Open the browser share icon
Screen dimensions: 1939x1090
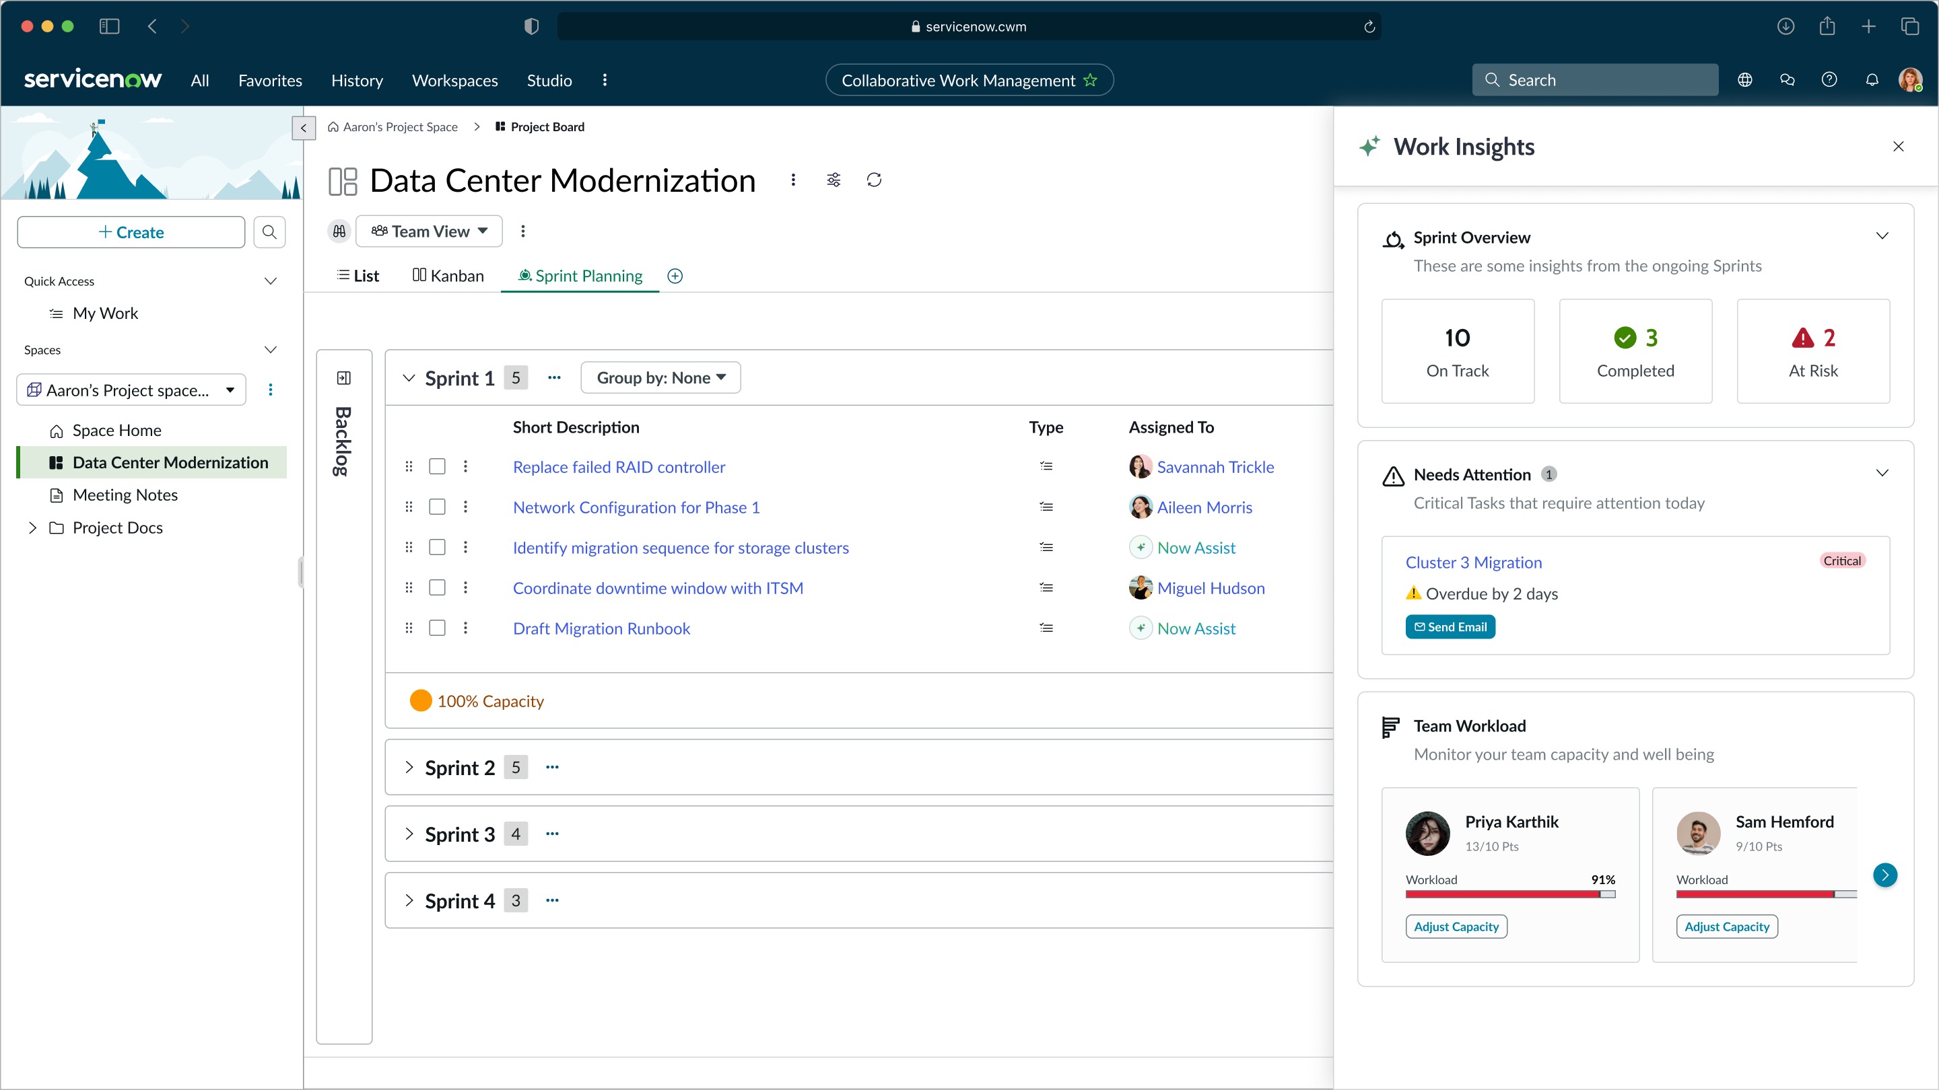[1827, 26]
